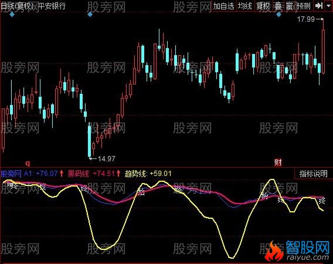This screenshot has width=333, height=264.
Task: Select the blue diamond marker above the low
Action: coord(90,15)
